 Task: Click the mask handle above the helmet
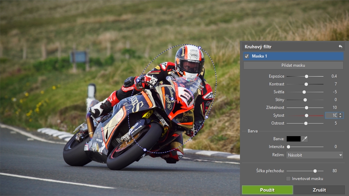click(x=200, y=47)
